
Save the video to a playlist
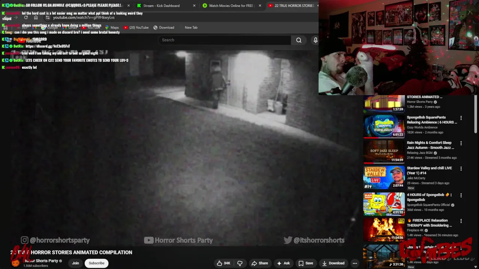pos(306,263)
